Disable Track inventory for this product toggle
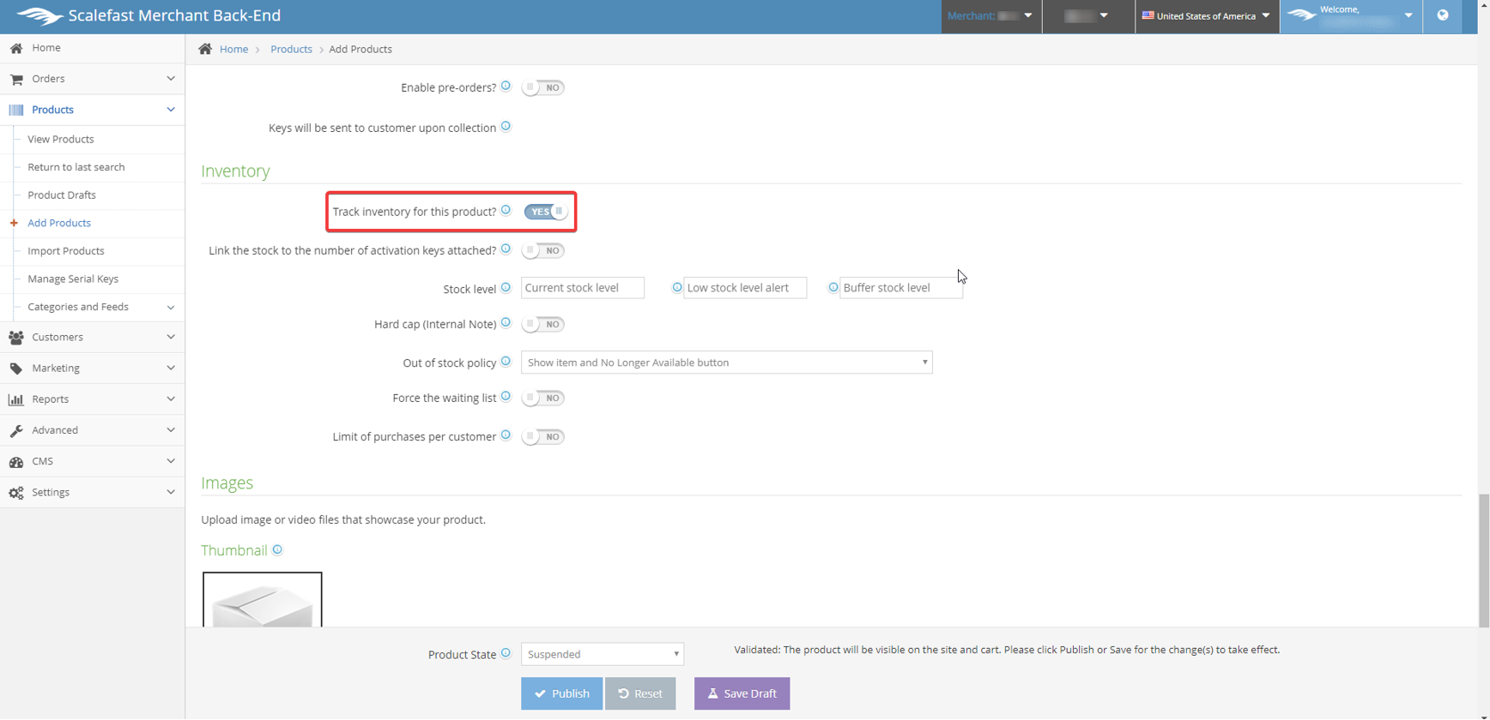The height and width of the screenshot is (720, 1490). click(x=545, y=212)
